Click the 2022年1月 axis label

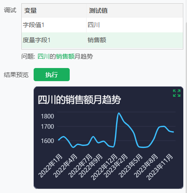tap(50, 166)
